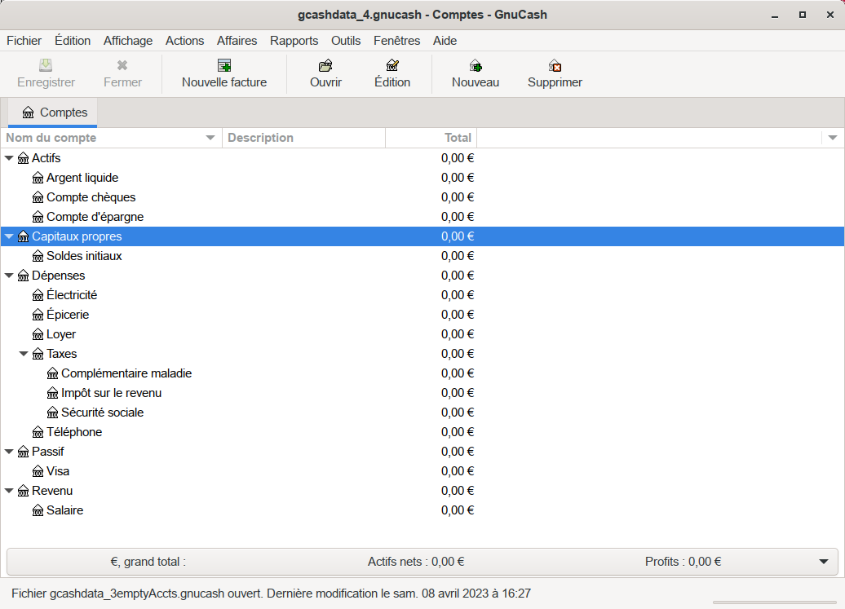The image size is (845, 609).
Task: Click the Supprimer delete account icon
Action: coord(555,66)
